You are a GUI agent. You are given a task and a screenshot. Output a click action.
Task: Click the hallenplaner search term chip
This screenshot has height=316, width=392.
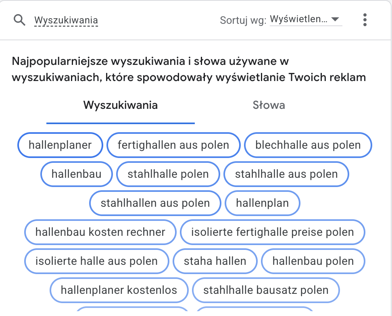60,145
